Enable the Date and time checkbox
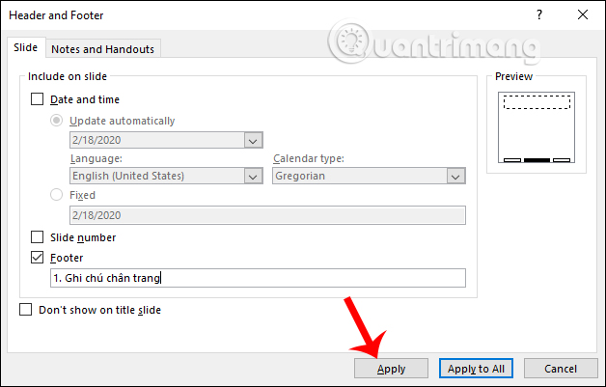Image resolution: width=606 pixels, height=387 pixels. (38, 98)
